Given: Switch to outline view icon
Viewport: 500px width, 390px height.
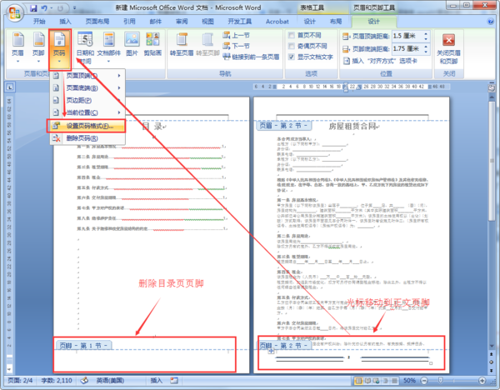Looking at the screenshot, I should click(386, 381).
